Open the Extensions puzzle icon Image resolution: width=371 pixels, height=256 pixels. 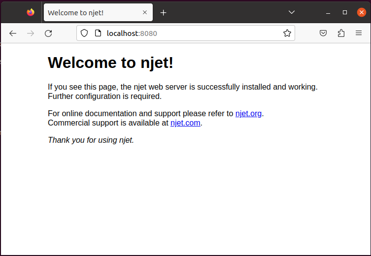341,33
